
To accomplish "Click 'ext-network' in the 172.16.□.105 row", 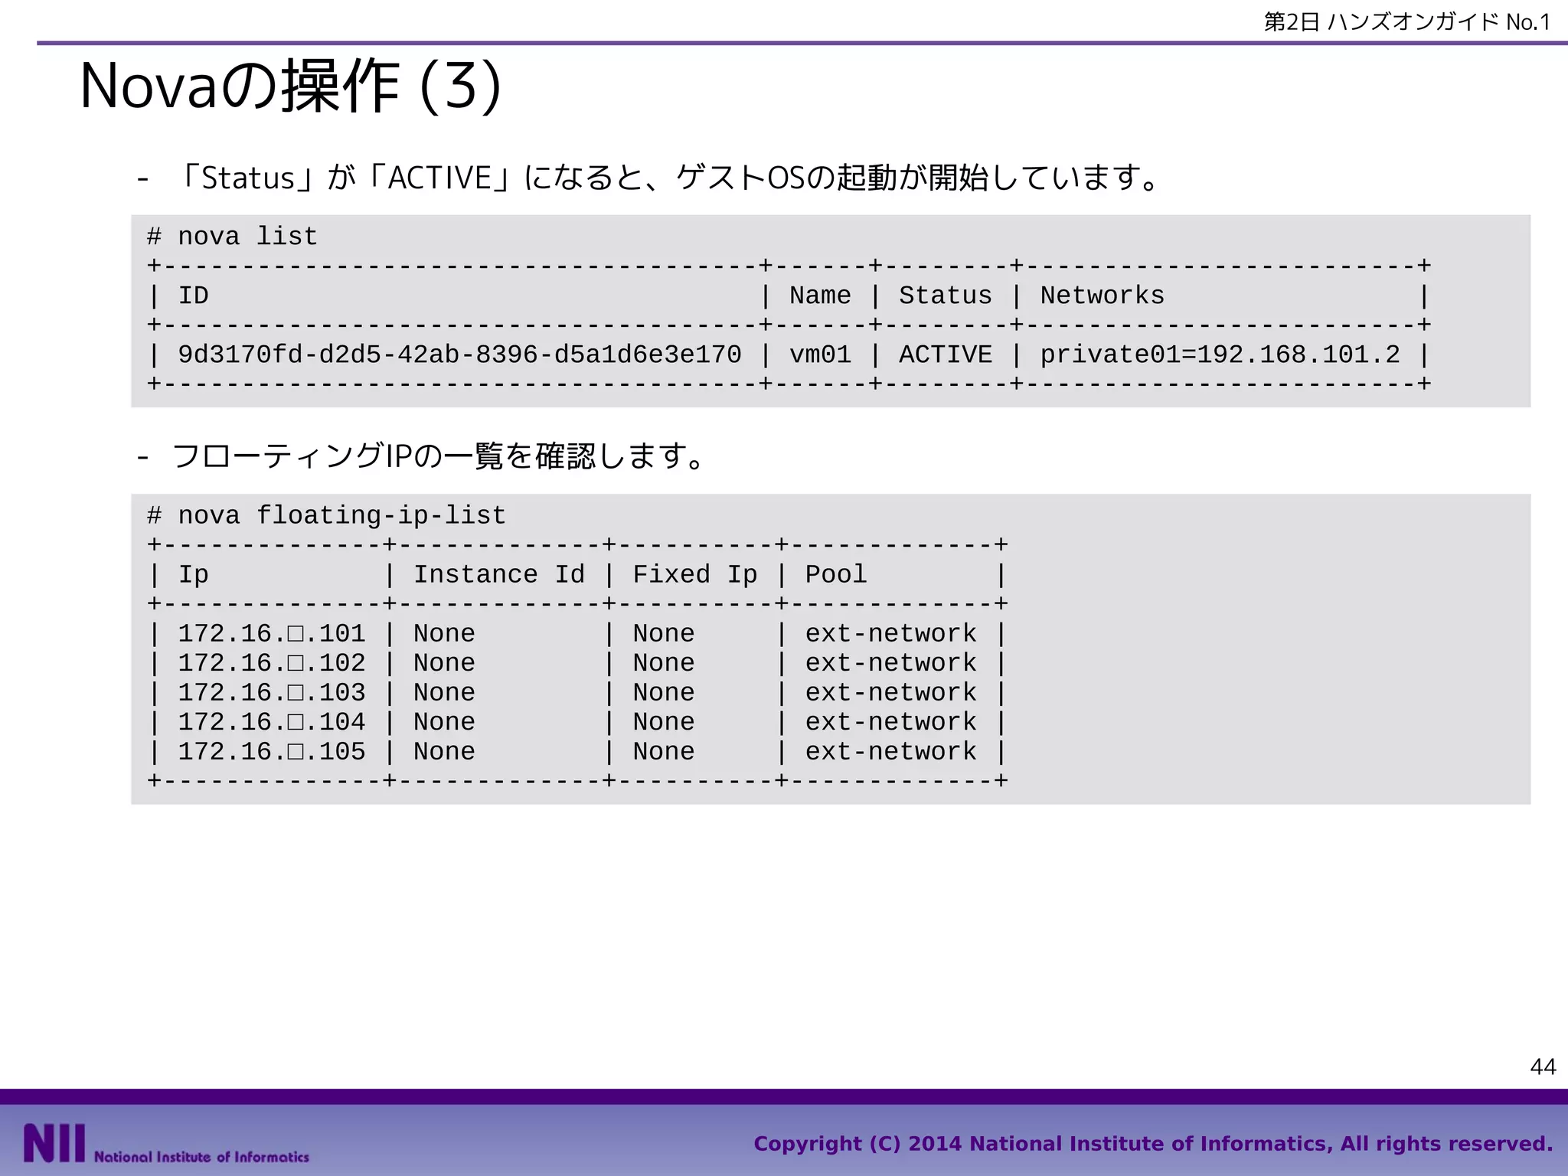I will [x=890, y=752].
